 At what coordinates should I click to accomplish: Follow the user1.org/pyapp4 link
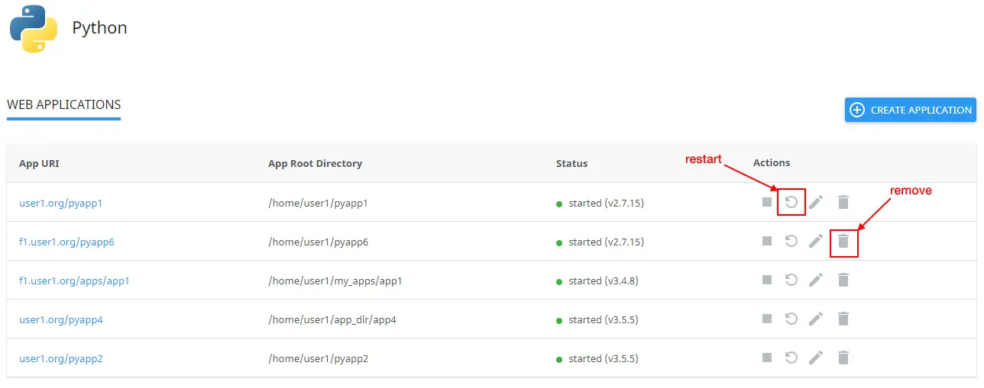[x=60, y=320]
